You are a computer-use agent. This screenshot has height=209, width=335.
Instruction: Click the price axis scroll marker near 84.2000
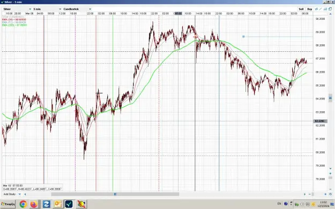tap(330, 98)
